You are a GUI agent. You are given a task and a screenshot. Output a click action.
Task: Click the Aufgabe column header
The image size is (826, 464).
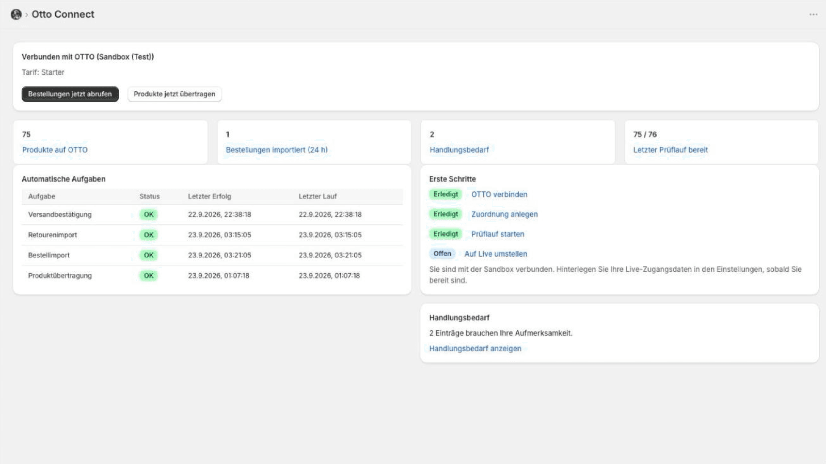(42, 196)
